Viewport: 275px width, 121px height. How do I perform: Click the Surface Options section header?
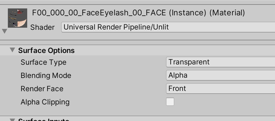coord(46,51)
